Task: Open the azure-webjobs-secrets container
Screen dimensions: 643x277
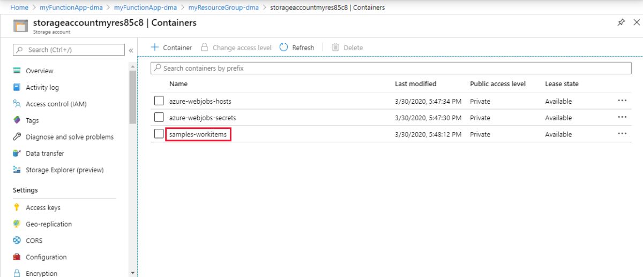Action: (203, 118)
